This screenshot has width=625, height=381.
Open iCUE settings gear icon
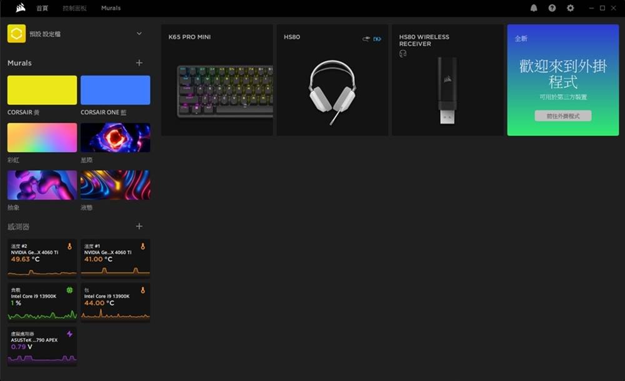tap(570, 8)
